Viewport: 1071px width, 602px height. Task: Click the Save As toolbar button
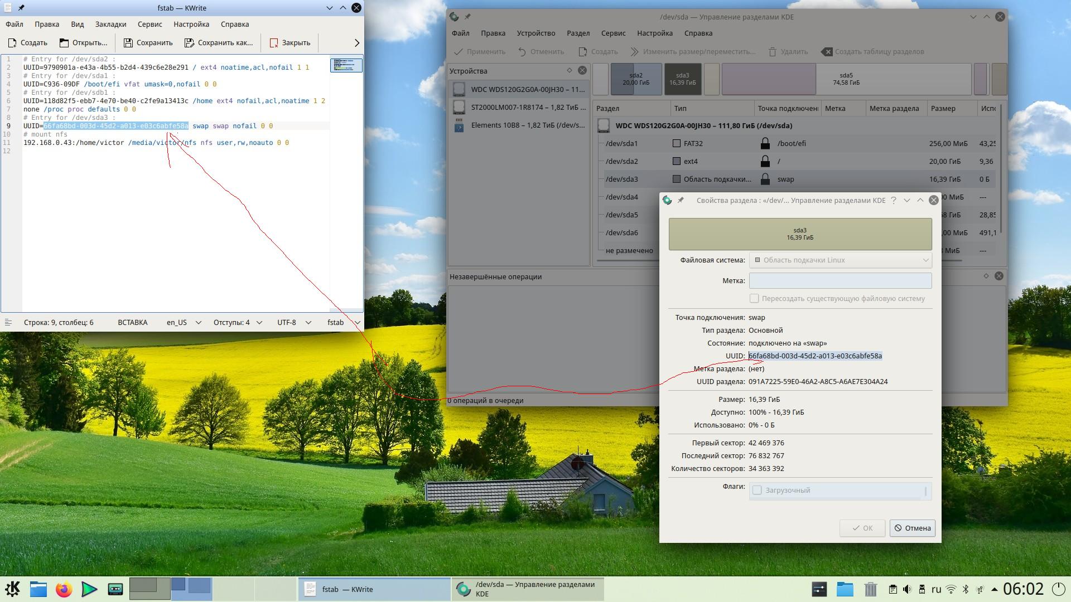point(219,43)
